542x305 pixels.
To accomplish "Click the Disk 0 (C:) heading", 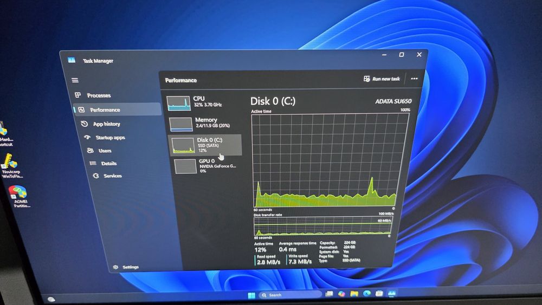I will pyautogui.click(x=273, y=101).
